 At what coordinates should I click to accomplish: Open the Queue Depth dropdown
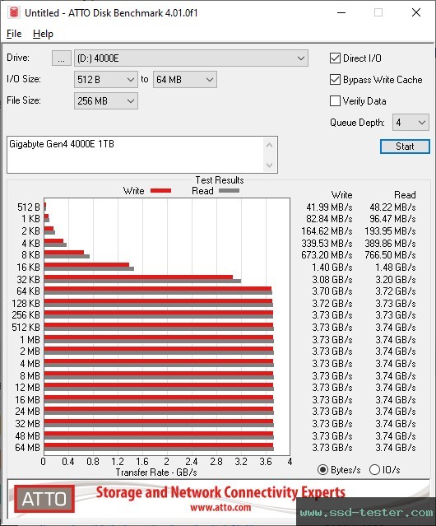(410, 123)
